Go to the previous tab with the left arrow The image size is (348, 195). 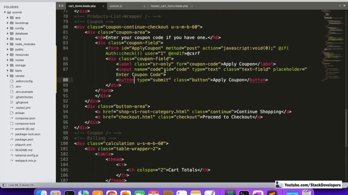(59, 6)
